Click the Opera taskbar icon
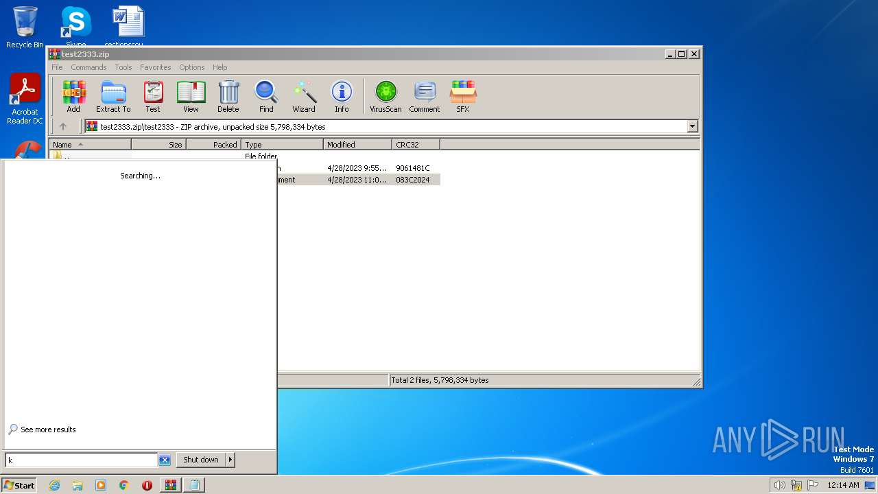 pyautogui.click(x=147, y=485)
